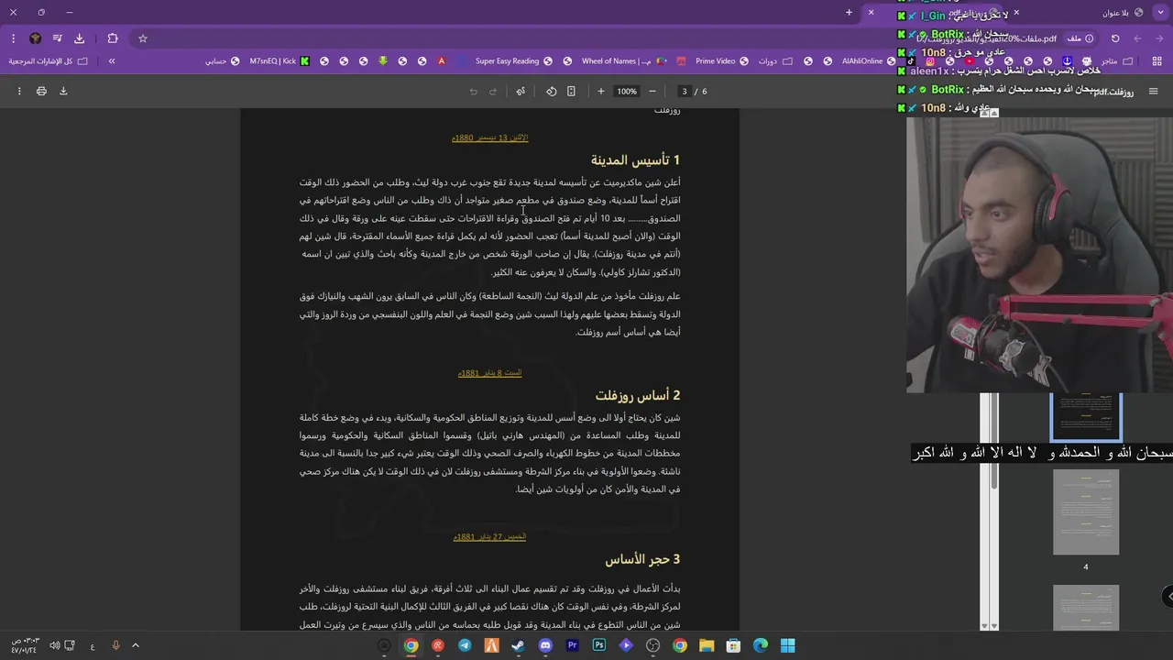Viewport: 1173px width, 660px height.
Task: Select the draw annotation tool
Action: coord(521,91)
